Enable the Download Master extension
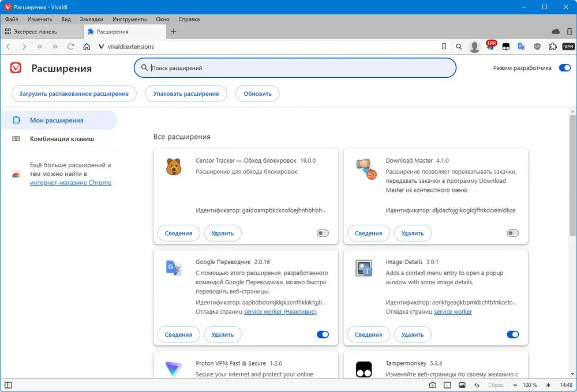The image size is (577, 392). pos(512,233)
